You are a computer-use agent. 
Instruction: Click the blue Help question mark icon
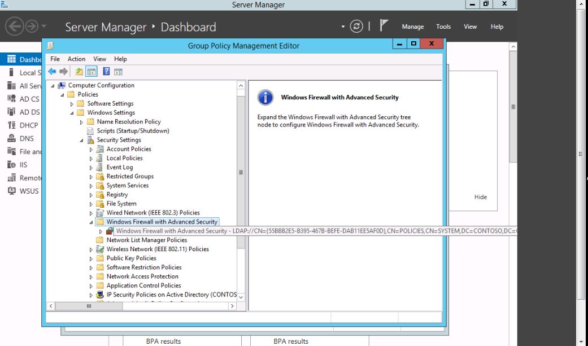[x=106, y=72]
